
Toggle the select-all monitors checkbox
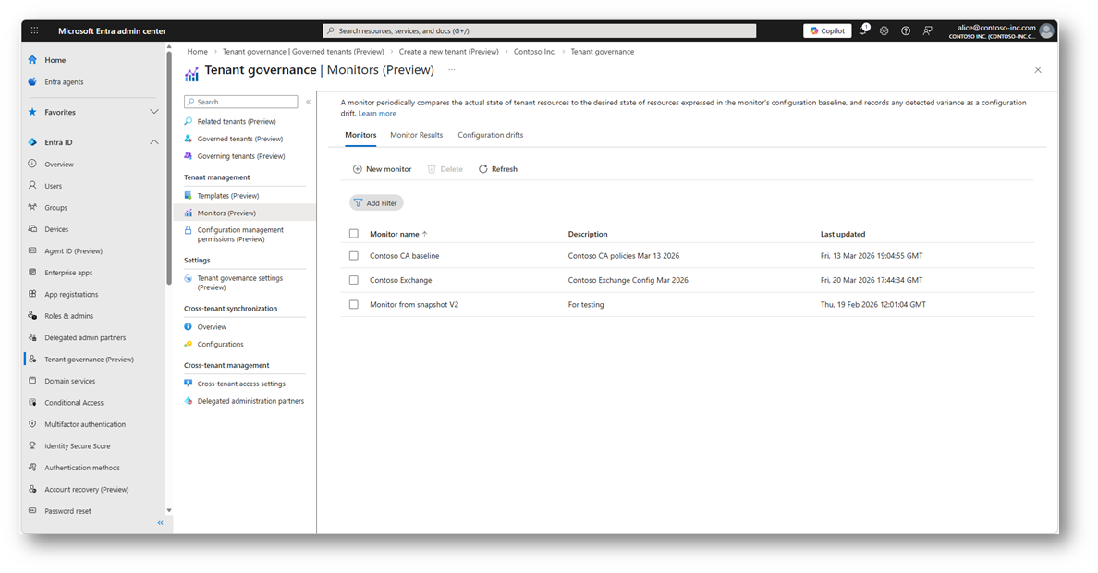coord(354,234)
